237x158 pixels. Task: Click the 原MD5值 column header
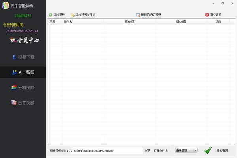(x=130, y=22)
